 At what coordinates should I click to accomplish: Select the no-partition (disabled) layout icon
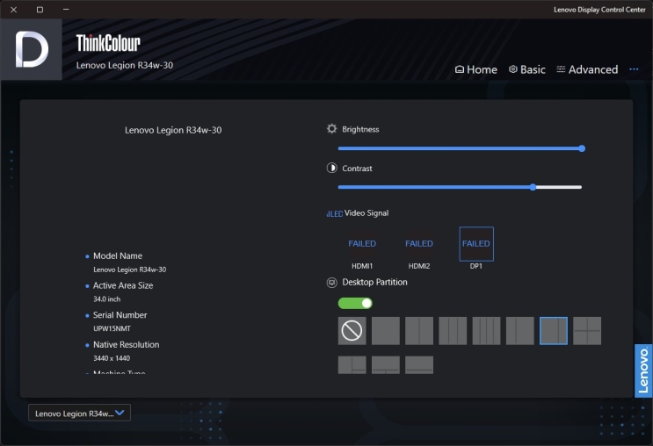pos(352,331)
